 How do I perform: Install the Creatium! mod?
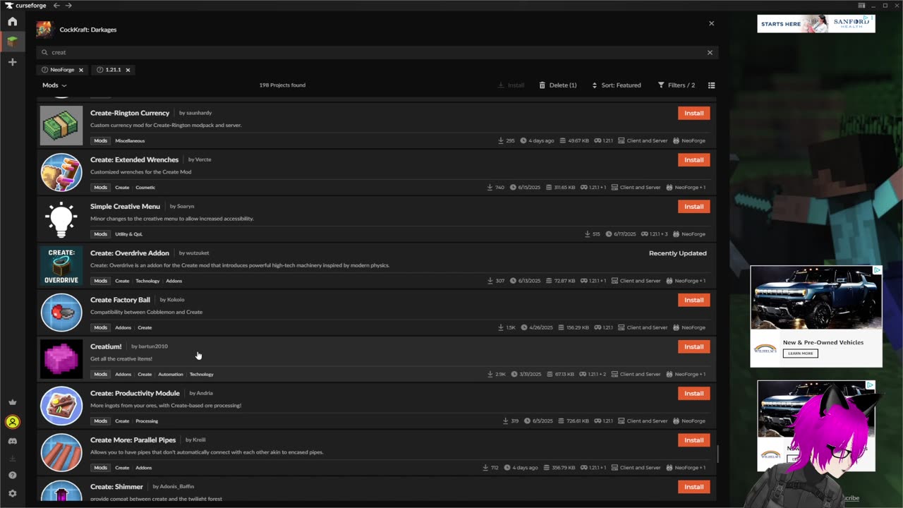[x=693, y=346]
